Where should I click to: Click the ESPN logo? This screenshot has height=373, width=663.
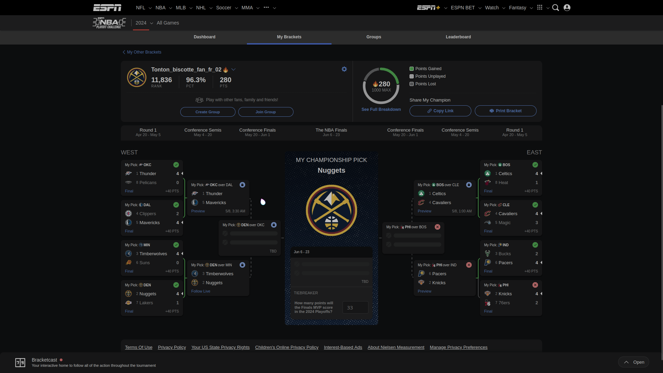click(x=107, y=8)
